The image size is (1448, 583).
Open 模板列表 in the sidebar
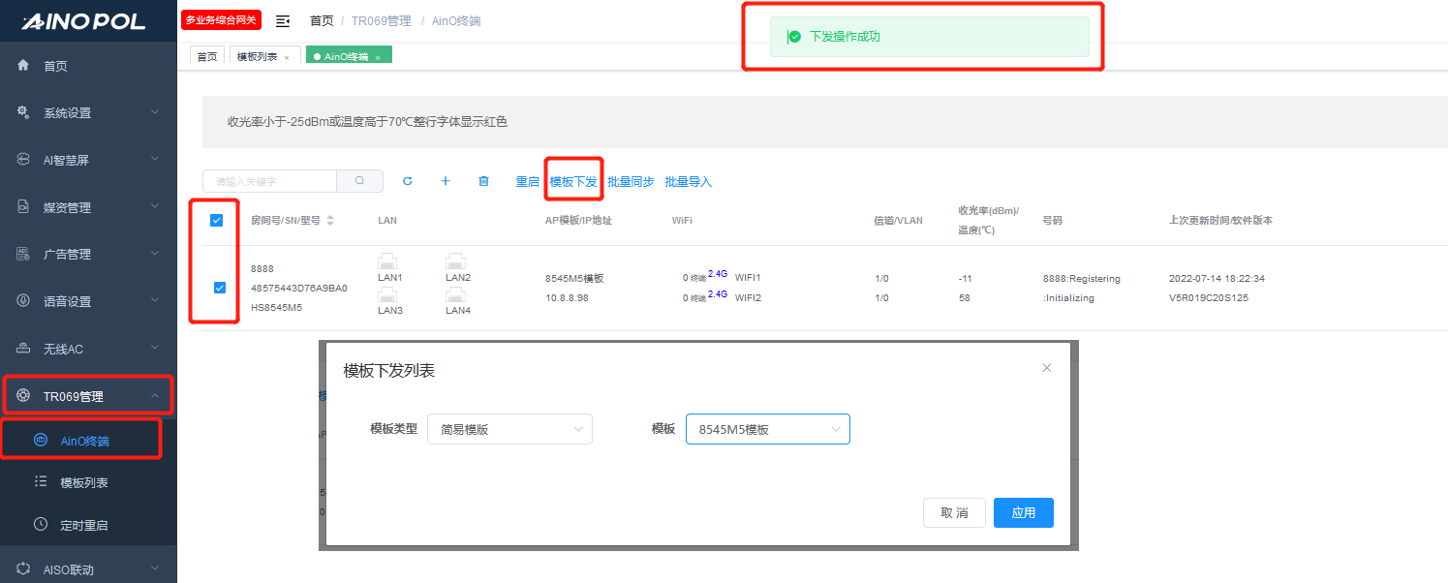click(x=83, y=482)
